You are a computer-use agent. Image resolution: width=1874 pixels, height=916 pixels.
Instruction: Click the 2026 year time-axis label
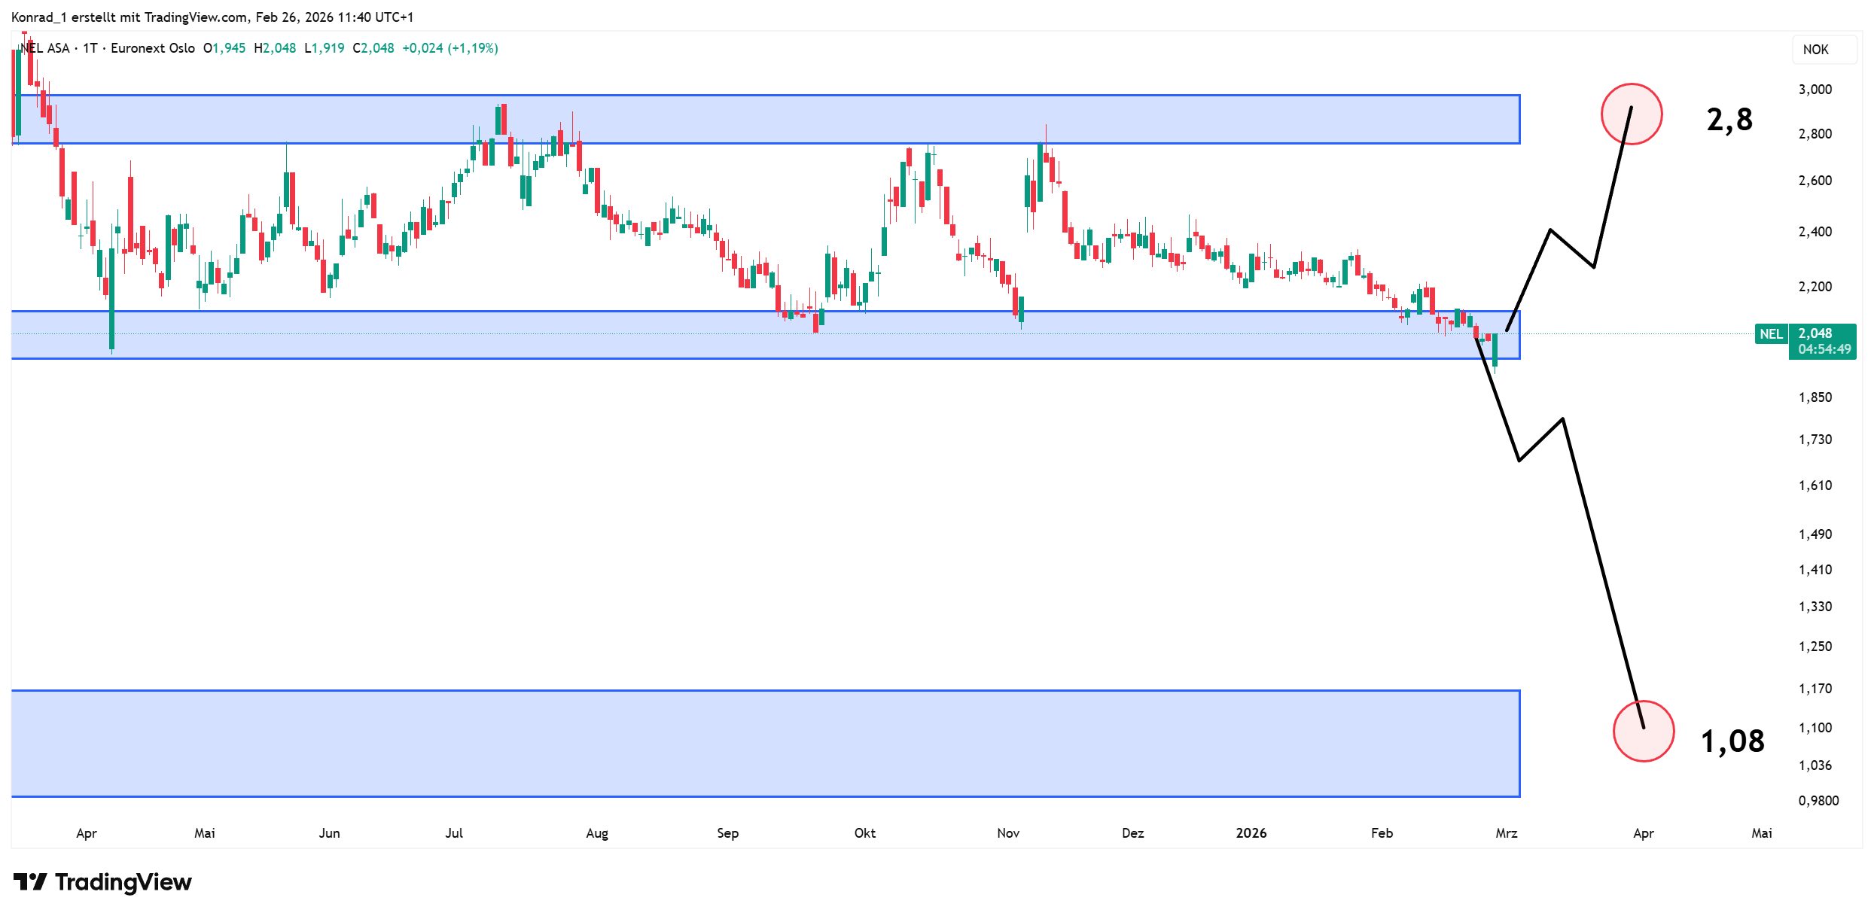point(1251,833)
